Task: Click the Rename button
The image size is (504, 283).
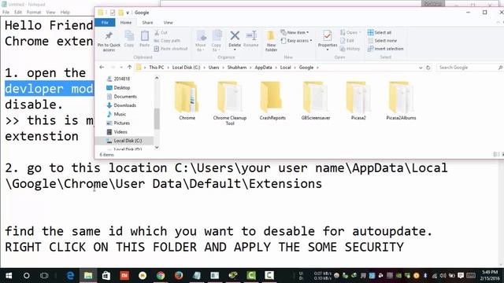Action: [251, 39]
